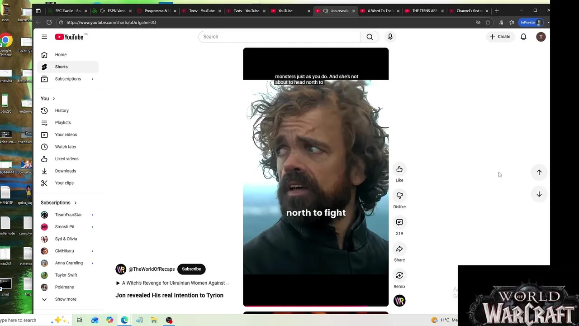The width and height of the screenshot is (579, 326).
Task: Open @TheWorldOfRecaps channel link
Action: [152, 269]
